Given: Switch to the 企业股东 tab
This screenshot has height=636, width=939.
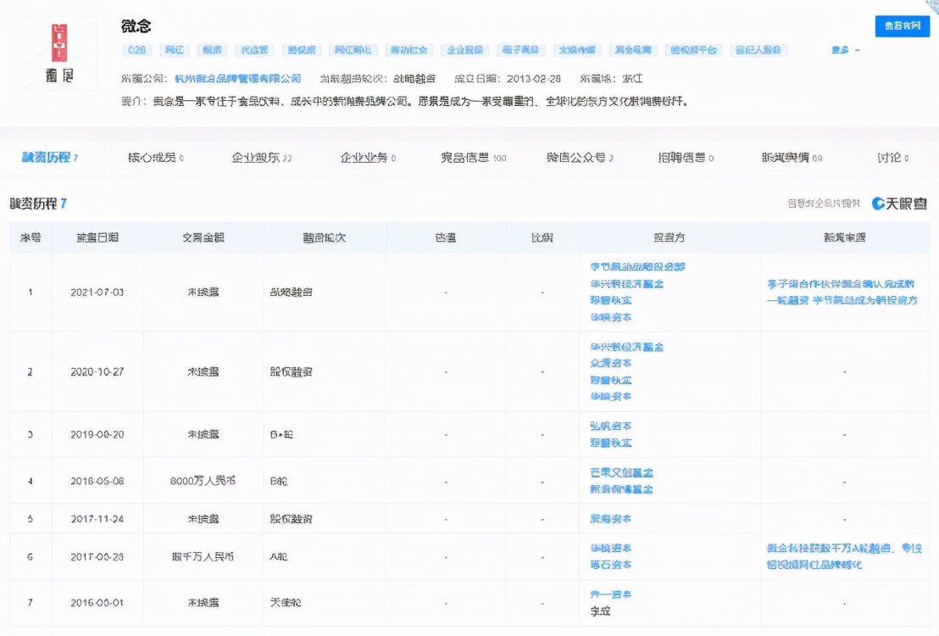Looking at the screenshot, I should click(x=256, y=158).
